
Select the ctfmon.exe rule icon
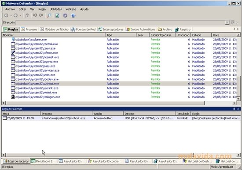(x=13, y=53)
